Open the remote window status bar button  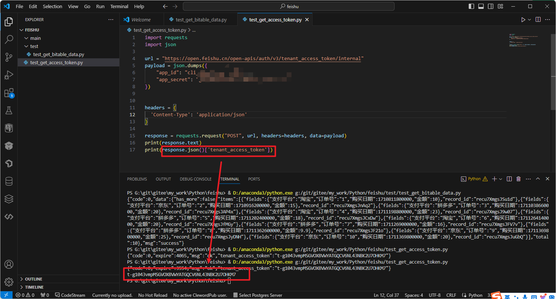point(6,295)
